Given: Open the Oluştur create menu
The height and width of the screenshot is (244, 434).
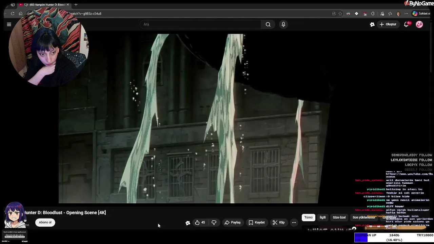Looking at the screenshot, I should 388,24.
